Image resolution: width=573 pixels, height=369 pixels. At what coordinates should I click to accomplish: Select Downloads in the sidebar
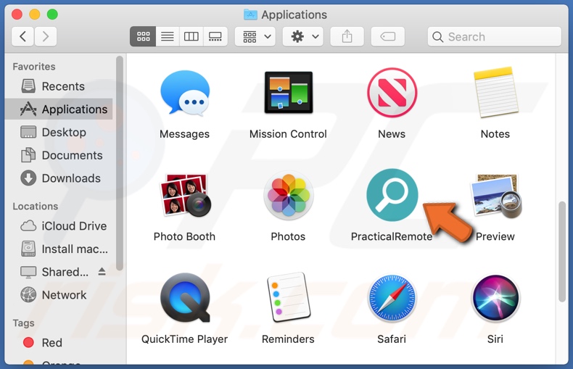(70, 178)
